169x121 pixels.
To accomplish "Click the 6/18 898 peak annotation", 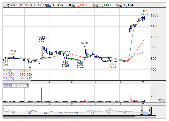I will click(x=84, y=45).
